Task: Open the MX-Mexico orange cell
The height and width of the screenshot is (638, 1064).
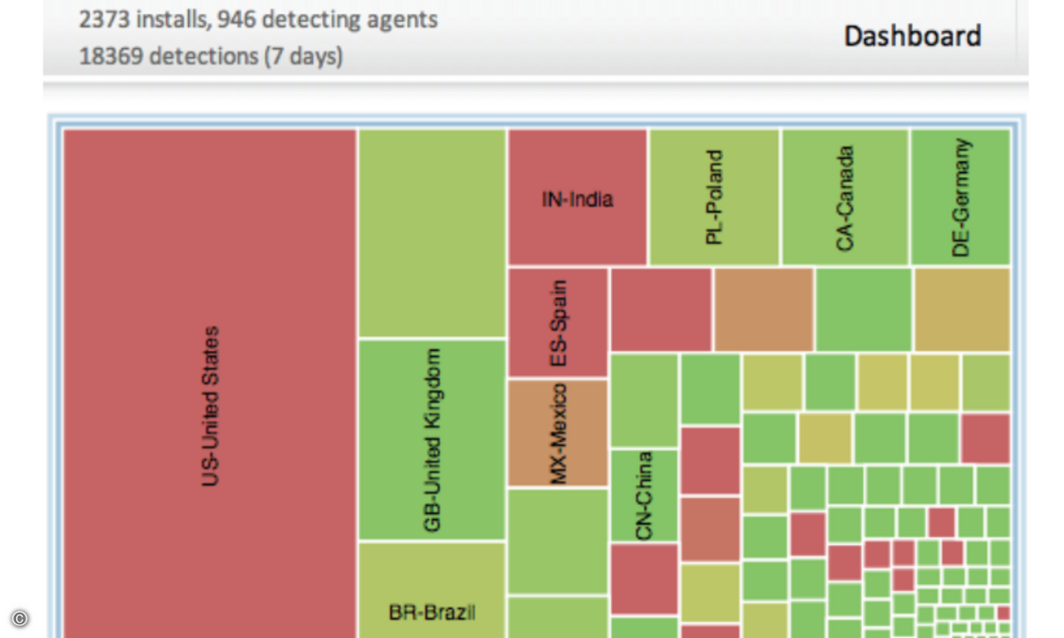Action: (x=558, y=433)
